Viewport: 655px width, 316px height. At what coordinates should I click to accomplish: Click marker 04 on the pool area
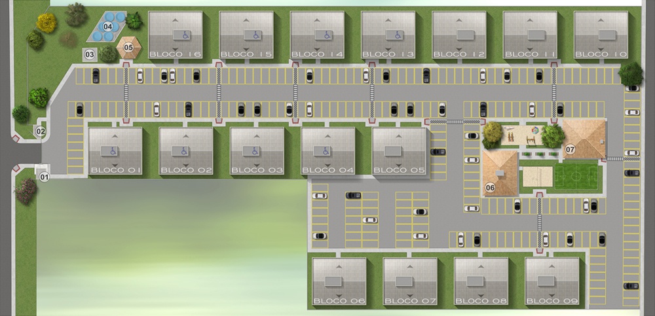(x=107, y=26)
